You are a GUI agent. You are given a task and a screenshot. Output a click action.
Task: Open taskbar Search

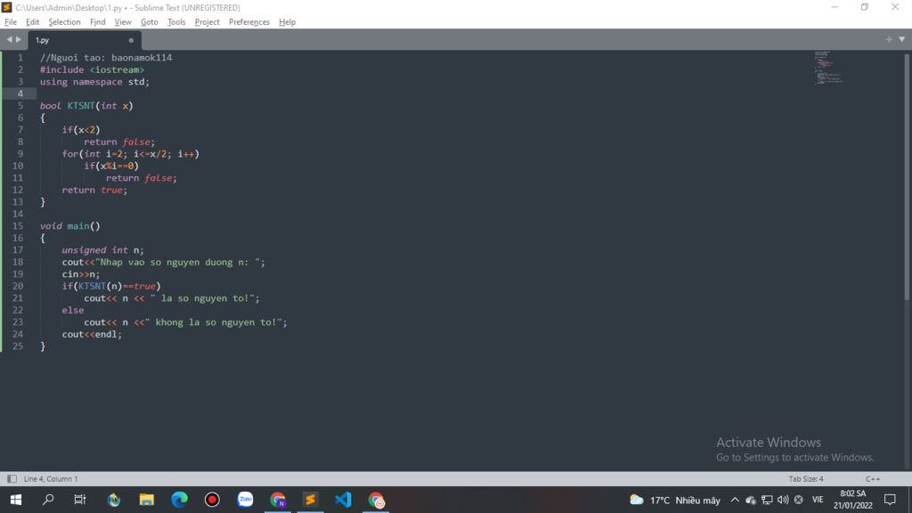tap(48, 500)
